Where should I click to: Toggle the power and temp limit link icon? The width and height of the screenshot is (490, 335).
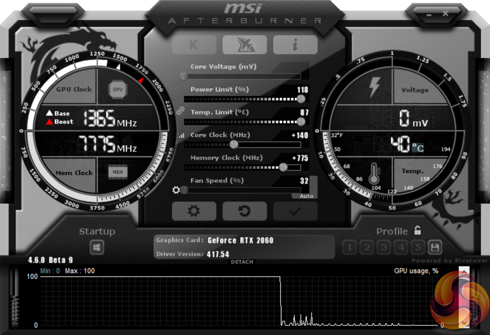180,111
